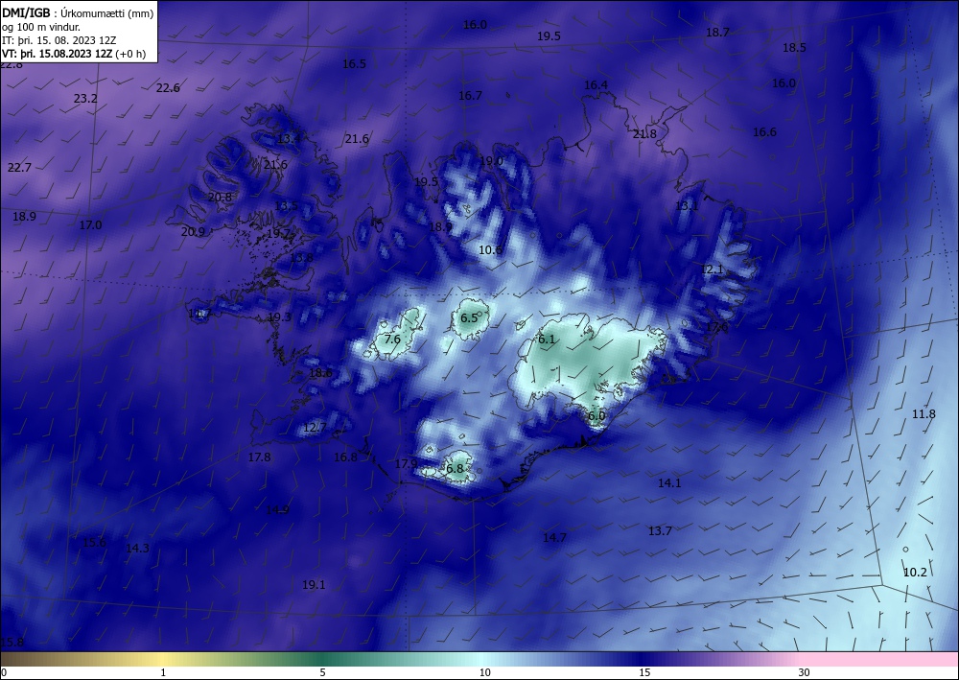Click the color scale tick label 30

[x=805, y=673]
